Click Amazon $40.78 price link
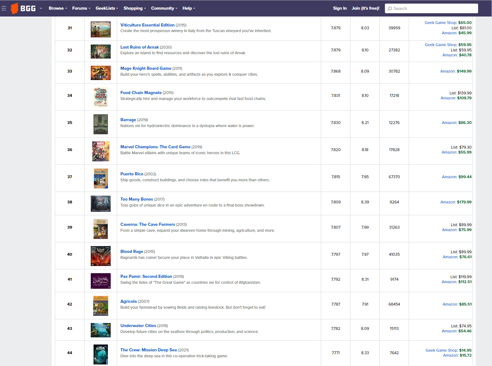492x366 pixels. tap(457, 55)
